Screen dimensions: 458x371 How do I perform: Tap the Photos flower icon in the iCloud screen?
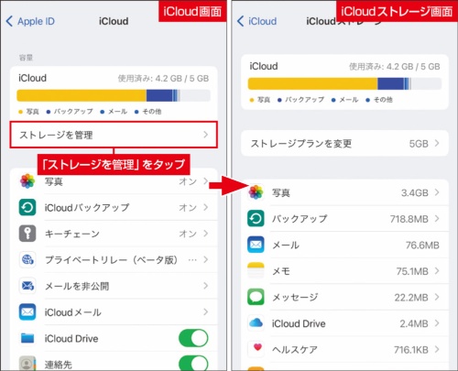coord(27,181)
